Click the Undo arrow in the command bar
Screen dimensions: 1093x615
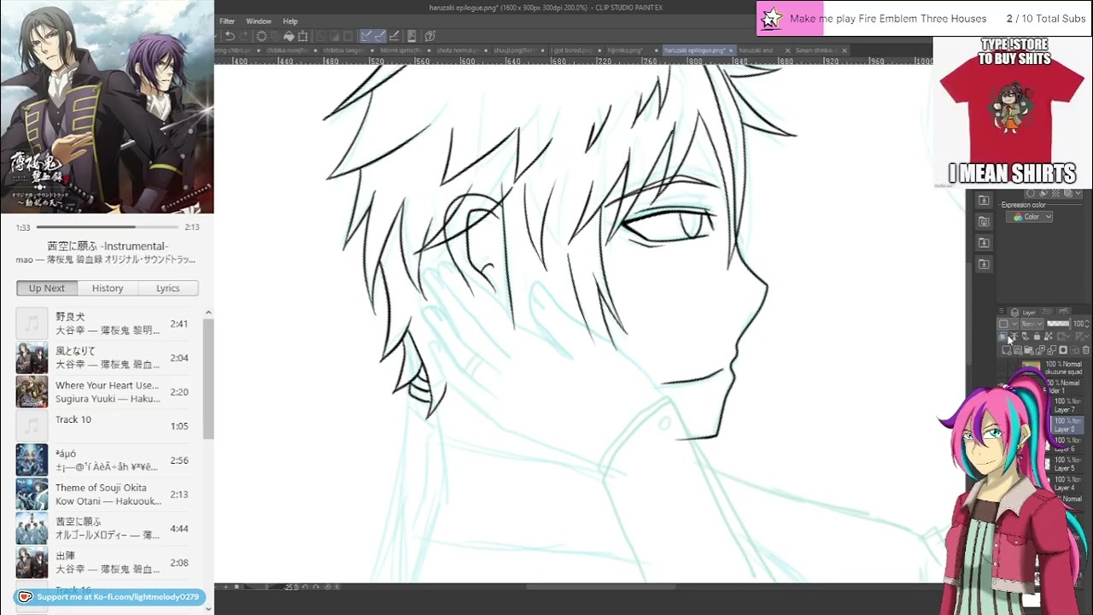230,36
